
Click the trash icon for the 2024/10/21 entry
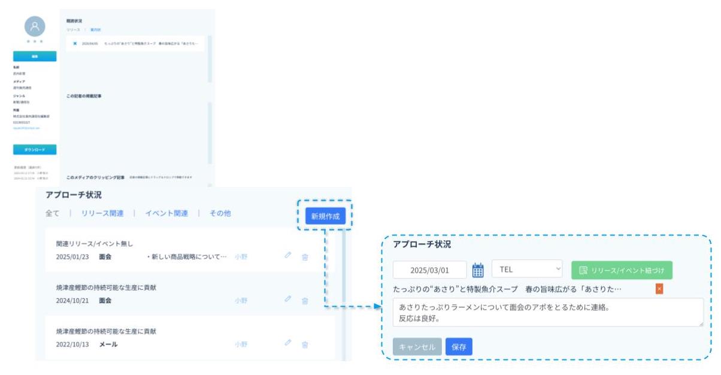305,301
